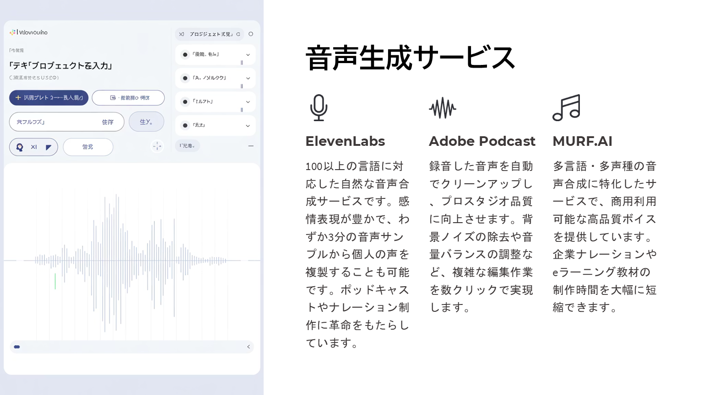Click the round crosshair icon above the waveform
Viewport: 703px width, 395px height.
pos(157,146)
